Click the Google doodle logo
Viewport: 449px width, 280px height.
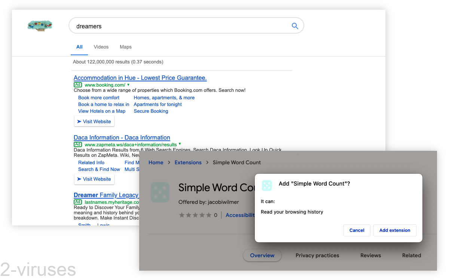(x=40, y=25)
